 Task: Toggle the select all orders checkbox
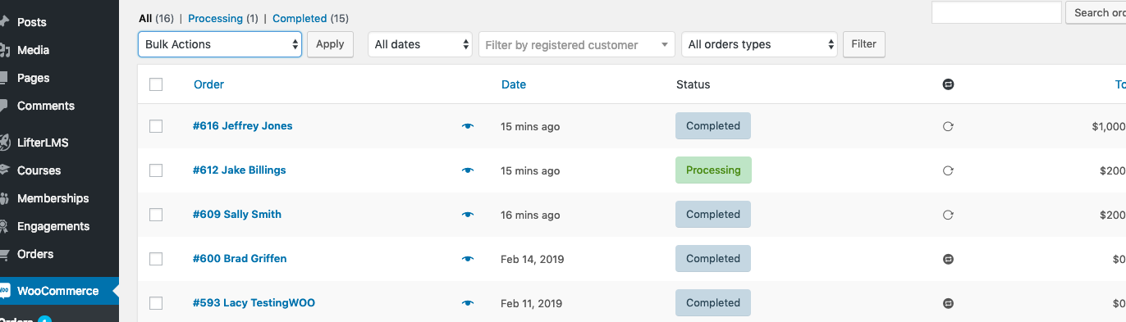156,84
